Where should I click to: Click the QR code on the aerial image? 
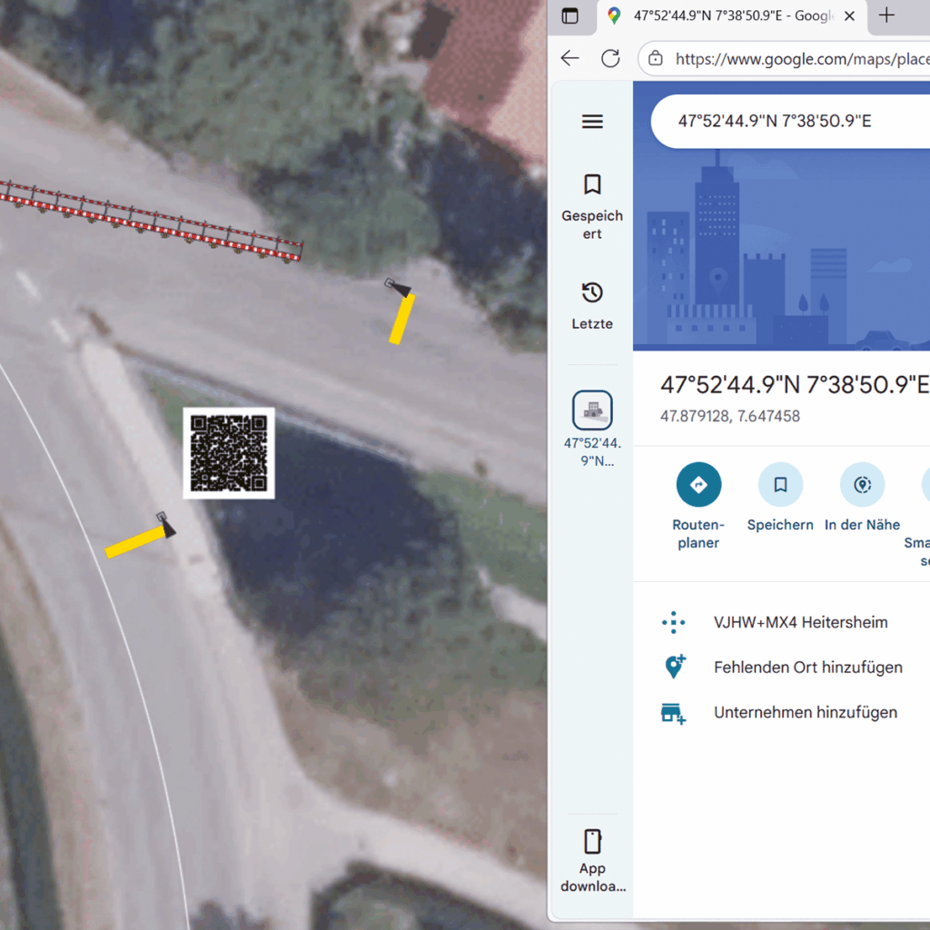229,452
